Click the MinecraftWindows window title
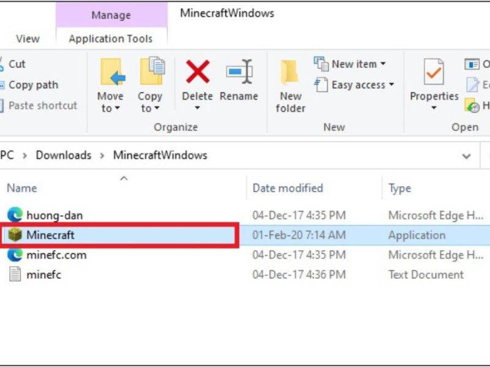Image resolution: width=490 pixels, height=367 pixels. coord(227,13)
